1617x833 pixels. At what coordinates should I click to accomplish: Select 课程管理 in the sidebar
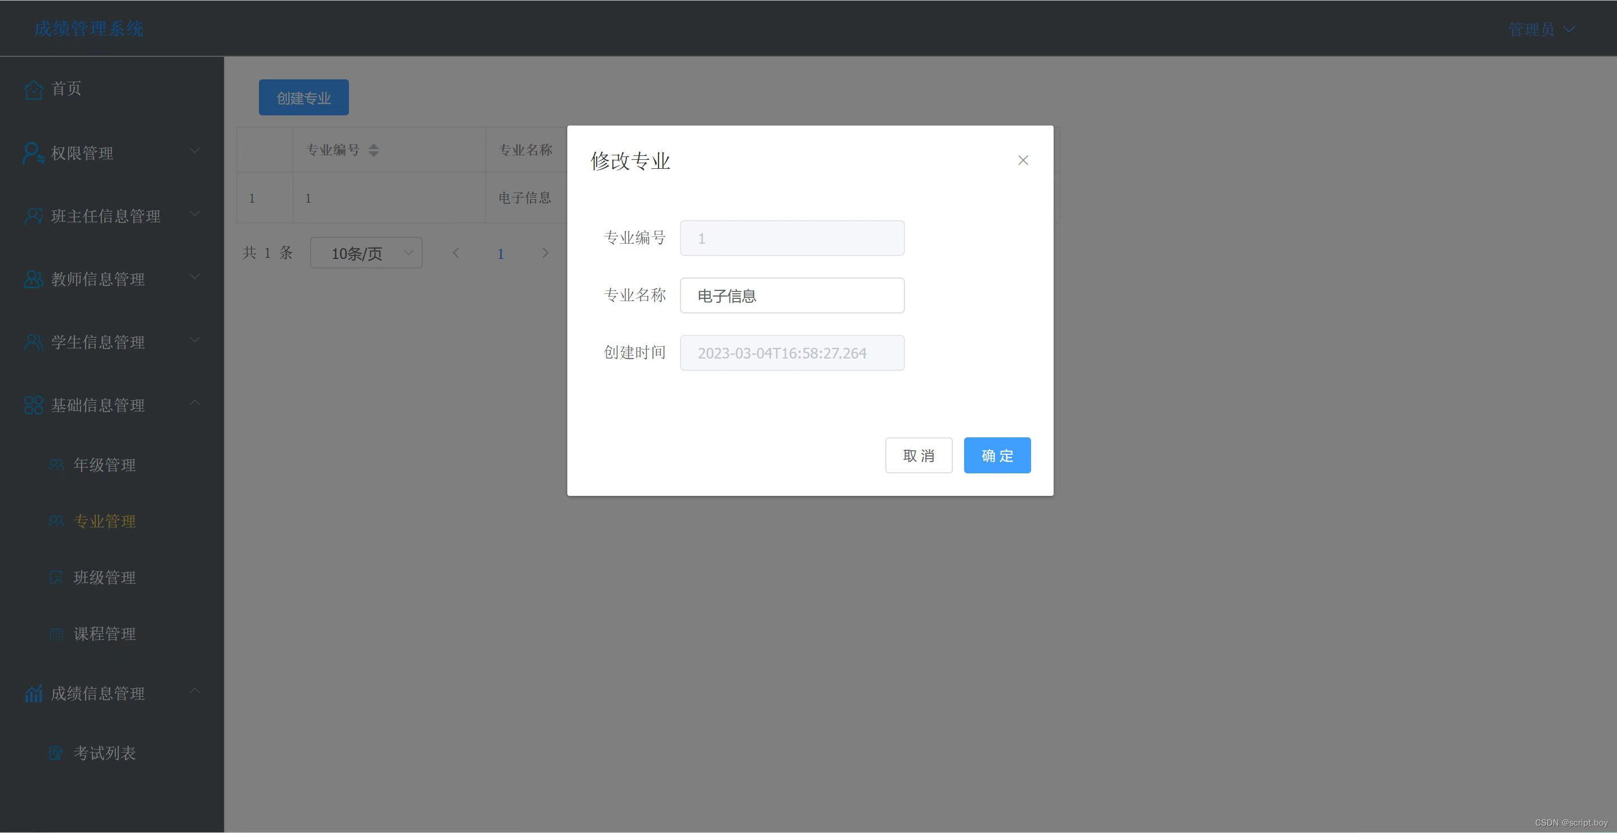[104, 634]
